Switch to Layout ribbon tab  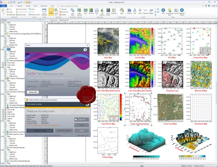(x=28, y=6)
